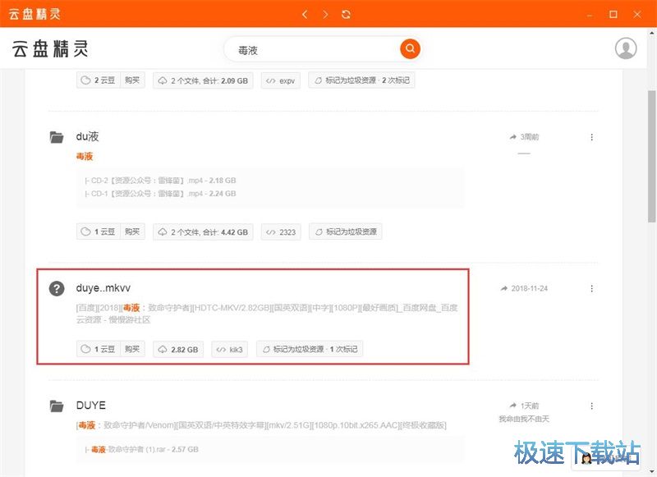657x477 pixels.
Task: Open more options for DUYE result
Action: [591, 406]
